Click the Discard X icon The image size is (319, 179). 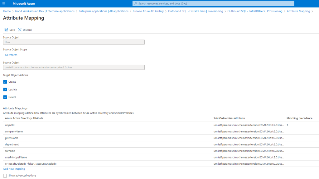tap(20, 30)
